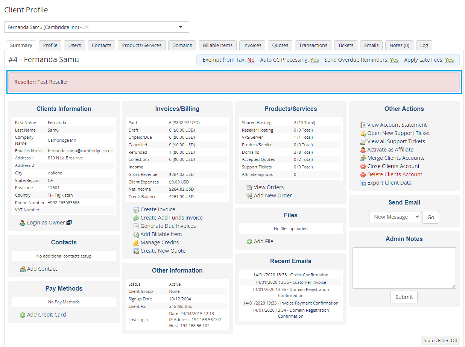The image size is (465, 347).
Task: Click the Add Billable Item clock icon
Action: pos(136,235)
